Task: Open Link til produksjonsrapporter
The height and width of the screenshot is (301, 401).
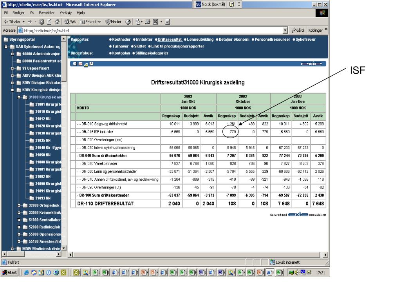Action: (177, 46)
